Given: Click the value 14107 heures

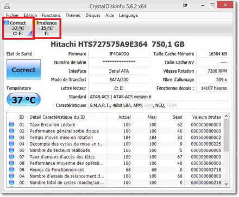Looking at the screenshot, I should click(x=212, y=88).
